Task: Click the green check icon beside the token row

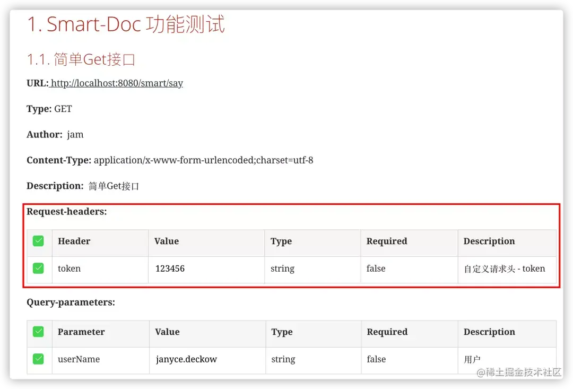Action: click(38, 268)
